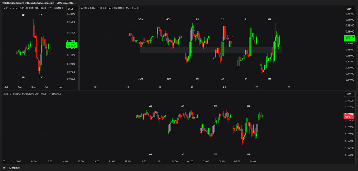Click red 0.17588 price label on 1-minute chart

click(x=349, y=116)
